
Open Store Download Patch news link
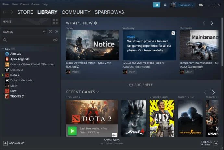tap(88, 65)
